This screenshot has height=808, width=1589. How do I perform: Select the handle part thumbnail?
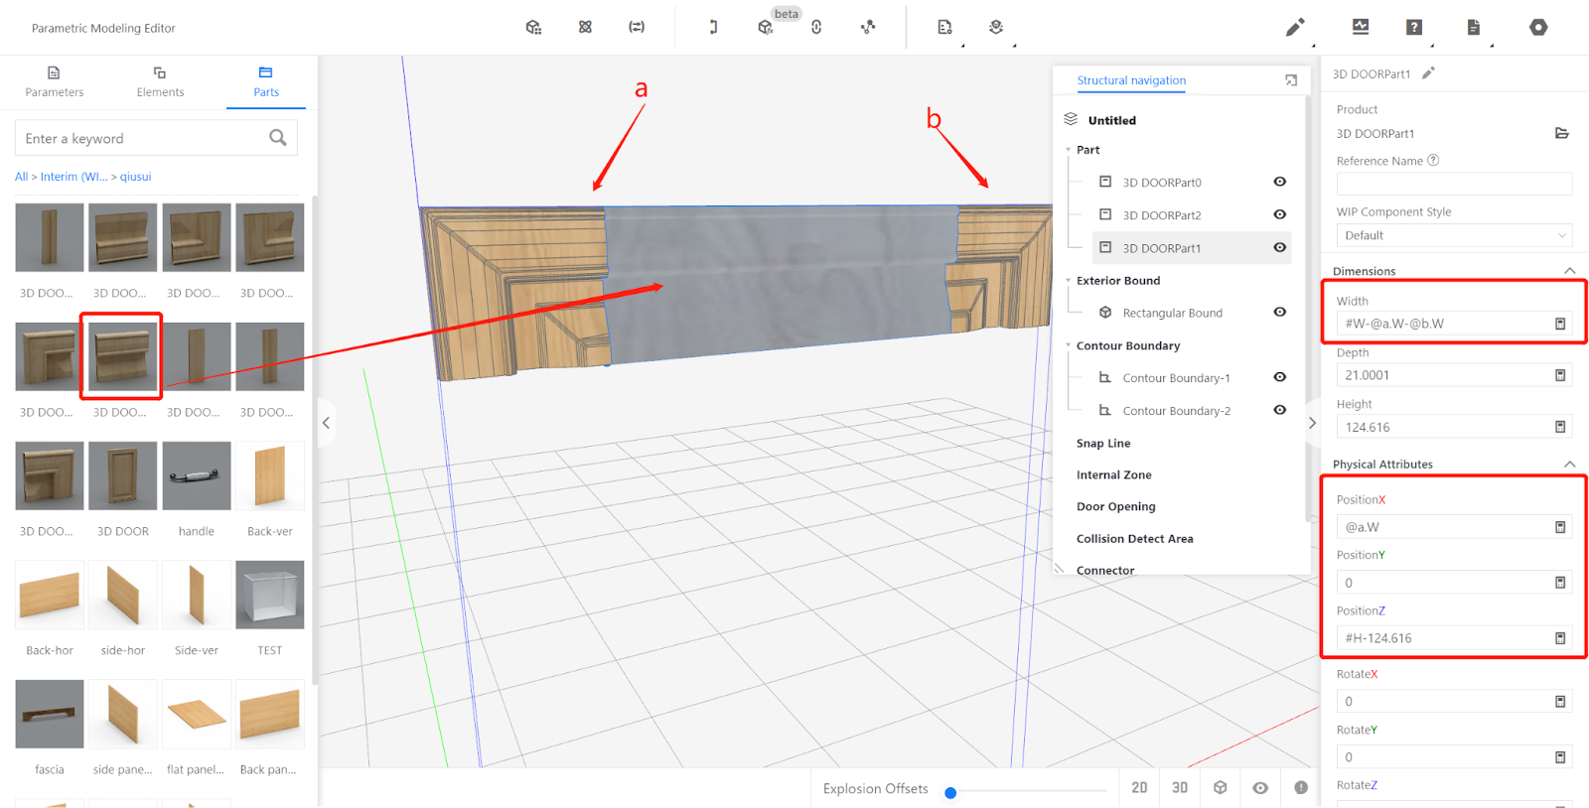197,476
